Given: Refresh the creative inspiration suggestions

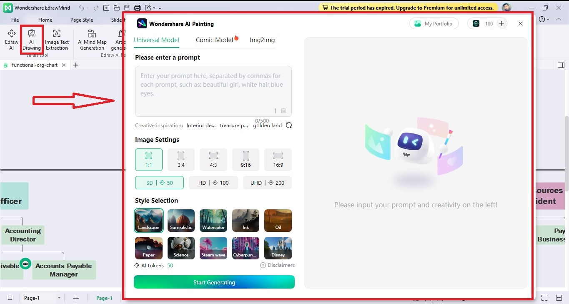Looking at the screenshot, I should tap(289, 125).
